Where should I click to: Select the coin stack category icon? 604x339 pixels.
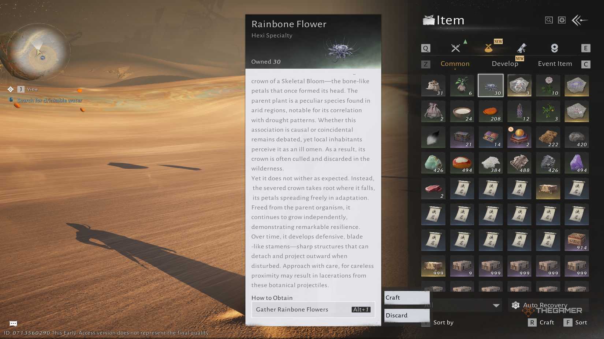click(x=555, y=48)
